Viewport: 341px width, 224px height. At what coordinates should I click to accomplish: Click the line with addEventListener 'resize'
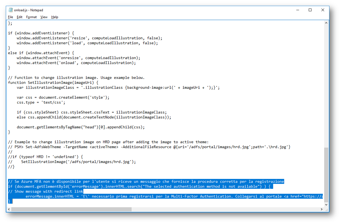tap(89, 38)
